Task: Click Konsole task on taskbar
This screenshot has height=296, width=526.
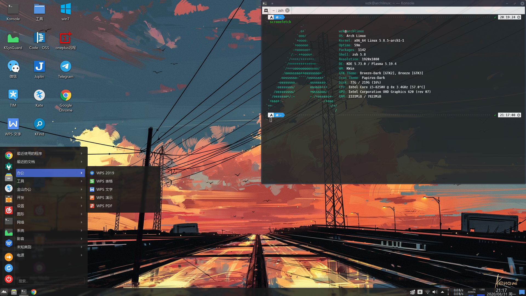Action: tap(24, 292)
